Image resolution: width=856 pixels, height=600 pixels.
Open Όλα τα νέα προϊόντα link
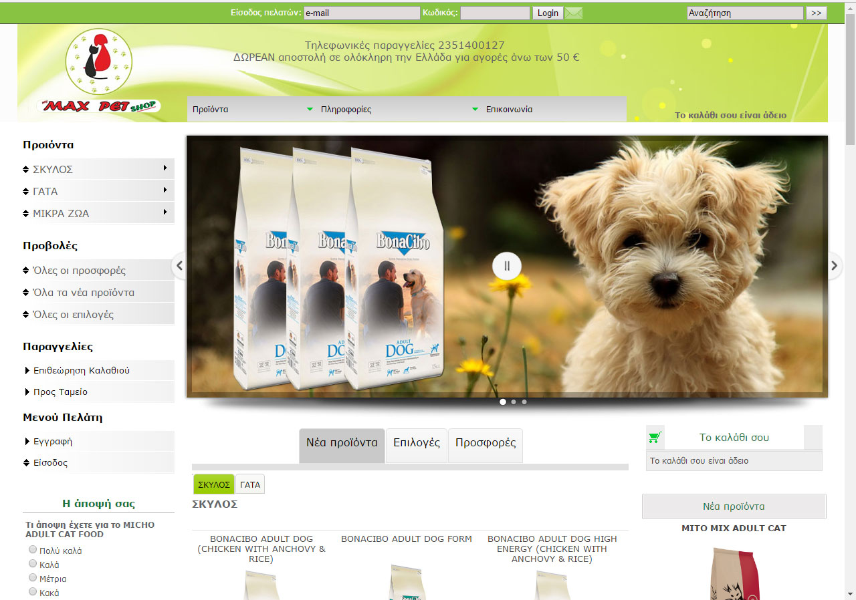[x=84, y=293]
